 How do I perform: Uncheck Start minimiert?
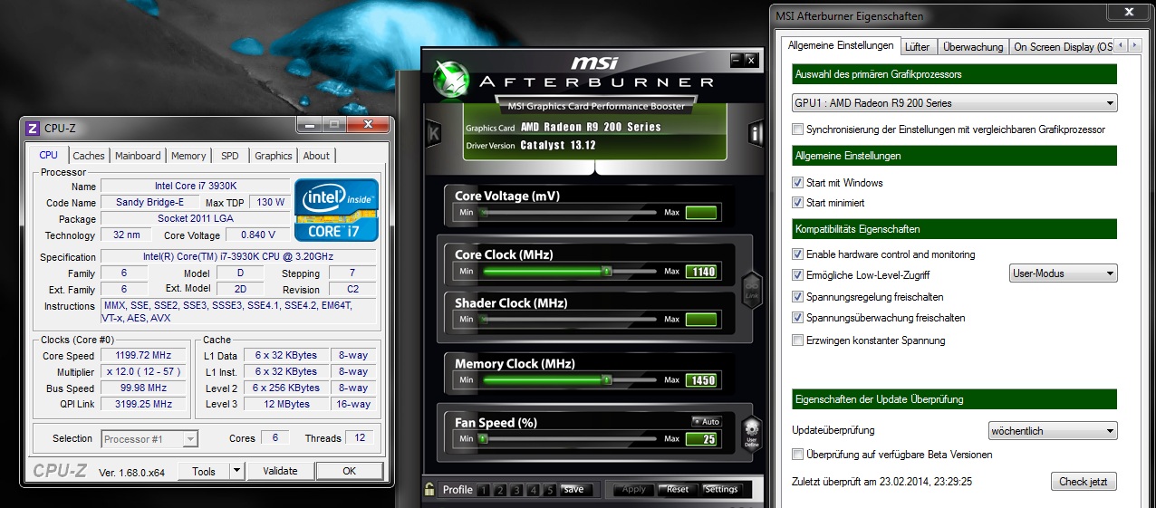click(x=798, y=203)
